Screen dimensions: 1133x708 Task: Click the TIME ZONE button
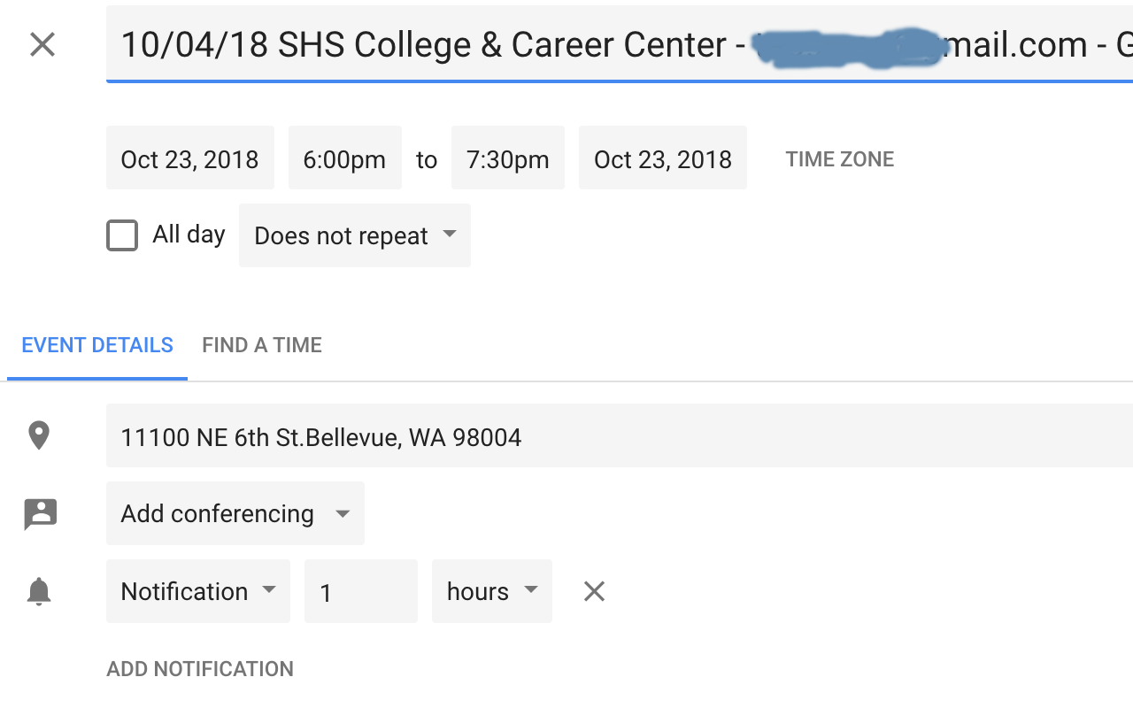(840, 159)
